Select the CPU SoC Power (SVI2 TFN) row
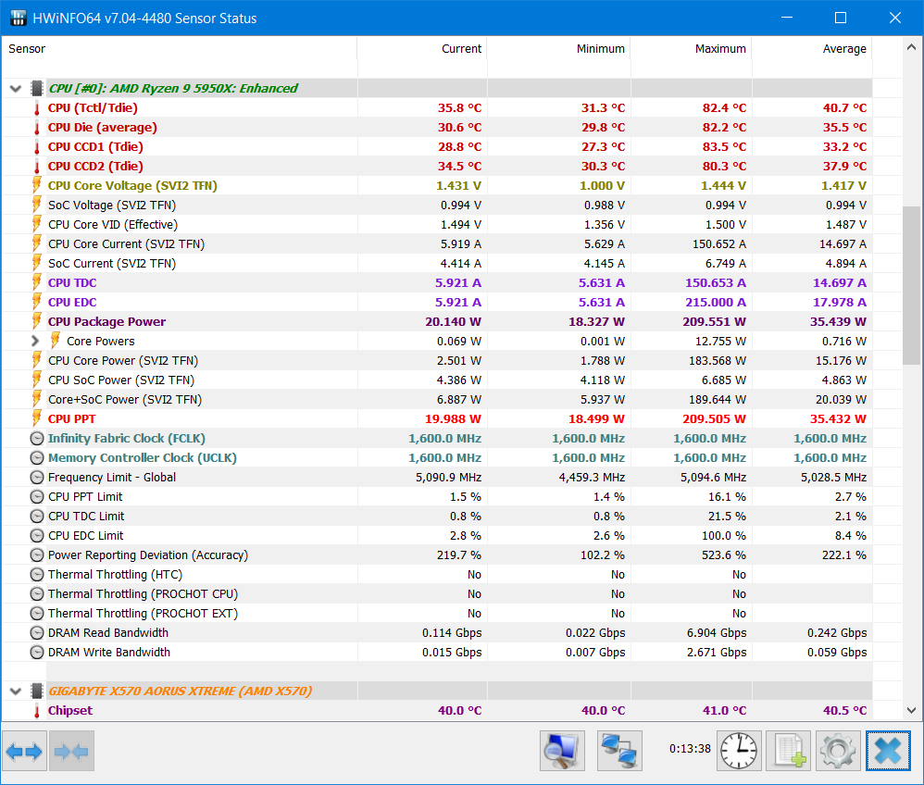 click(437, 380)
